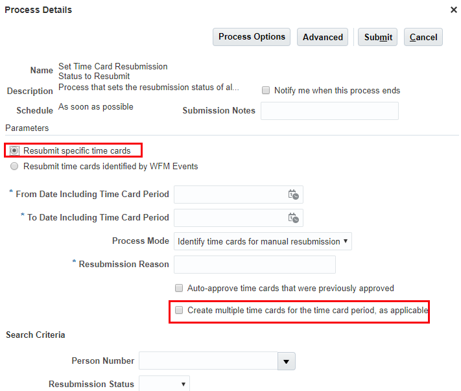Click the From Date Including Time Card Period field
This screenshot has height=391, width=461.
pyautogui.click(x=230, y=195)
